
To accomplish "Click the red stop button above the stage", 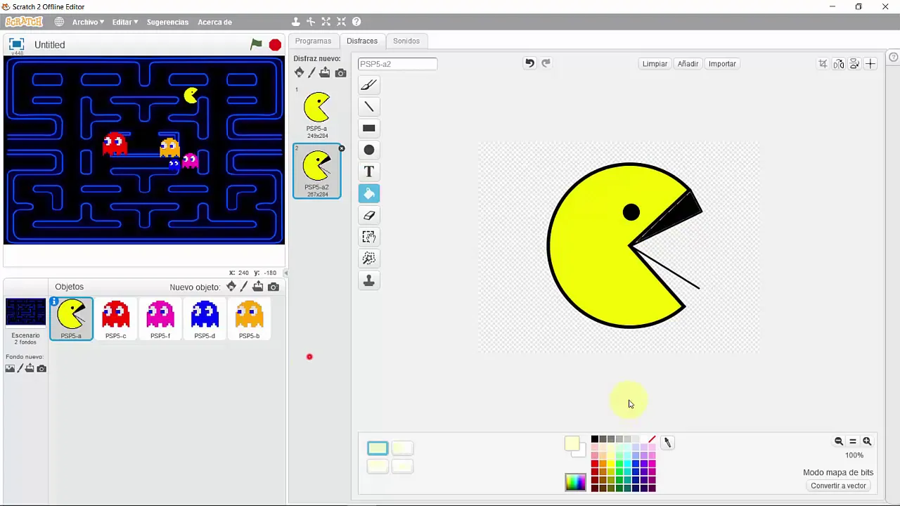I will [x=275, y=45].
